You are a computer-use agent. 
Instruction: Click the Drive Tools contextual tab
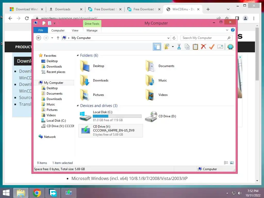pos(92,24)
